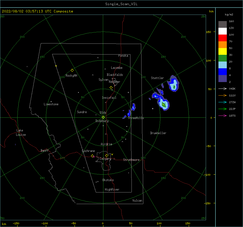Click the Lake Louise label
The width and height of the screenshot is (243, 227).
[21, 133]
